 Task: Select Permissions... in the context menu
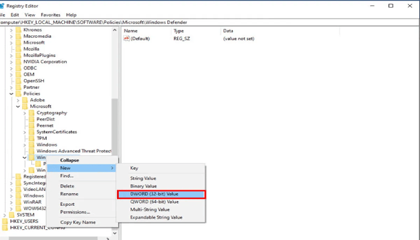pos(76,212)
